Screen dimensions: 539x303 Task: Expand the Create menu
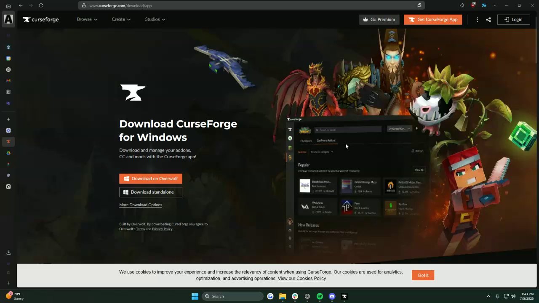point(121,19)
